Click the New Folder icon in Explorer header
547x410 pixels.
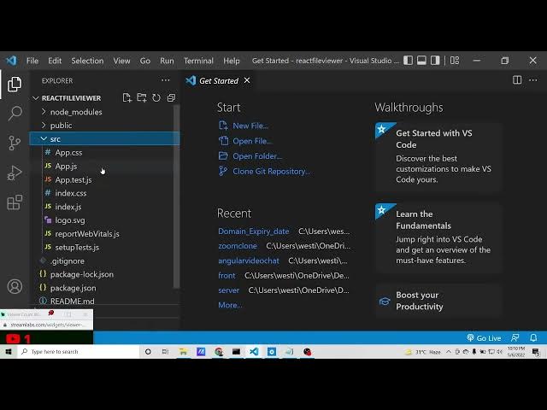[x=142, y=98]
